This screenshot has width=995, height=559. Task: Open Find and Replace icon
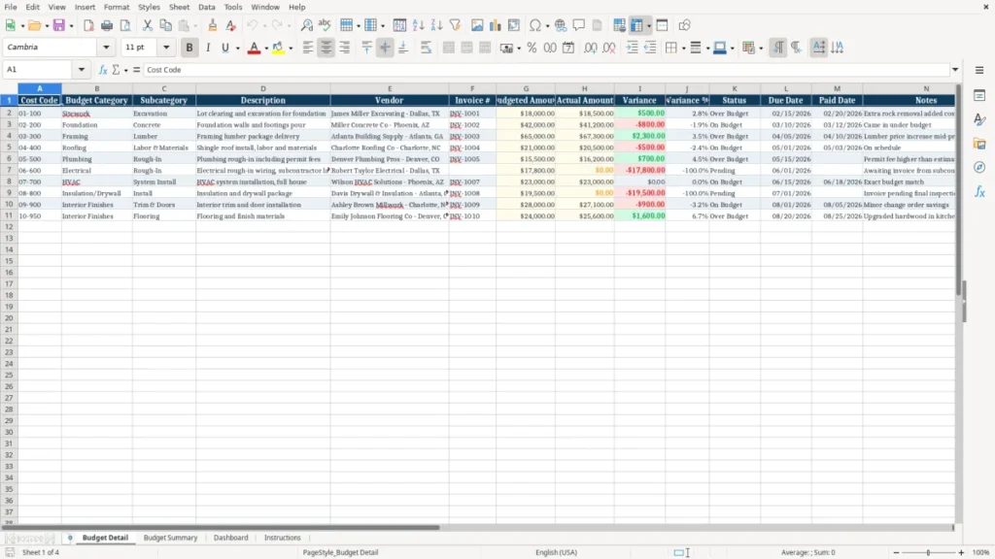pyautogui.click(x=306, y=25)
